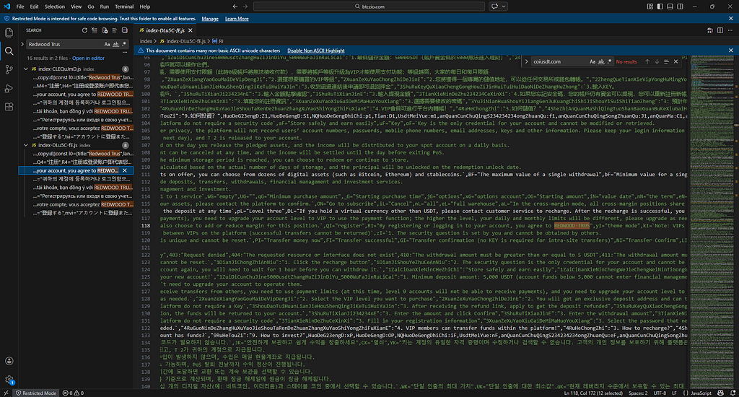Open more editor actions menu
This screenshot has width=739, height=397.
tap(730, 30)
